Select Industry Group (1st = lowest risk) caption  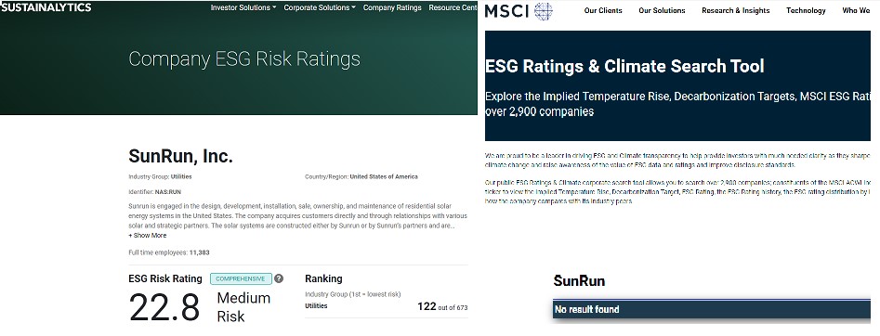[352, 294]
